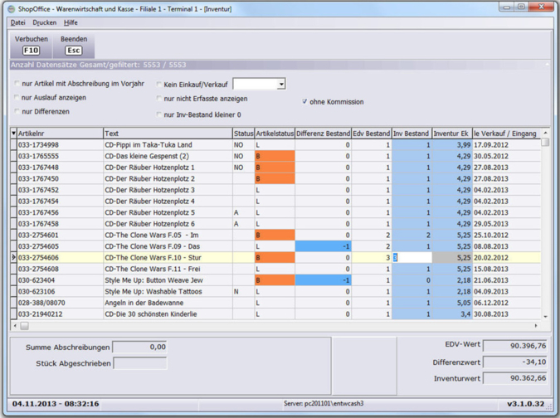
Task: Click the Verbuchen F10 button
Action: pos(31,45)
